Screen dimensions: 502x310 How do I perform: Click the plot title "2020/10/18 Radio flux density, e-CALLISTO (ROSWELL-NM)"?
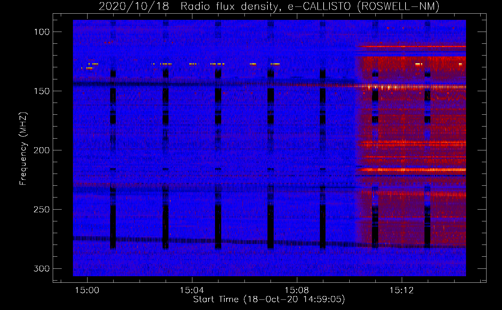click(269, 6)
